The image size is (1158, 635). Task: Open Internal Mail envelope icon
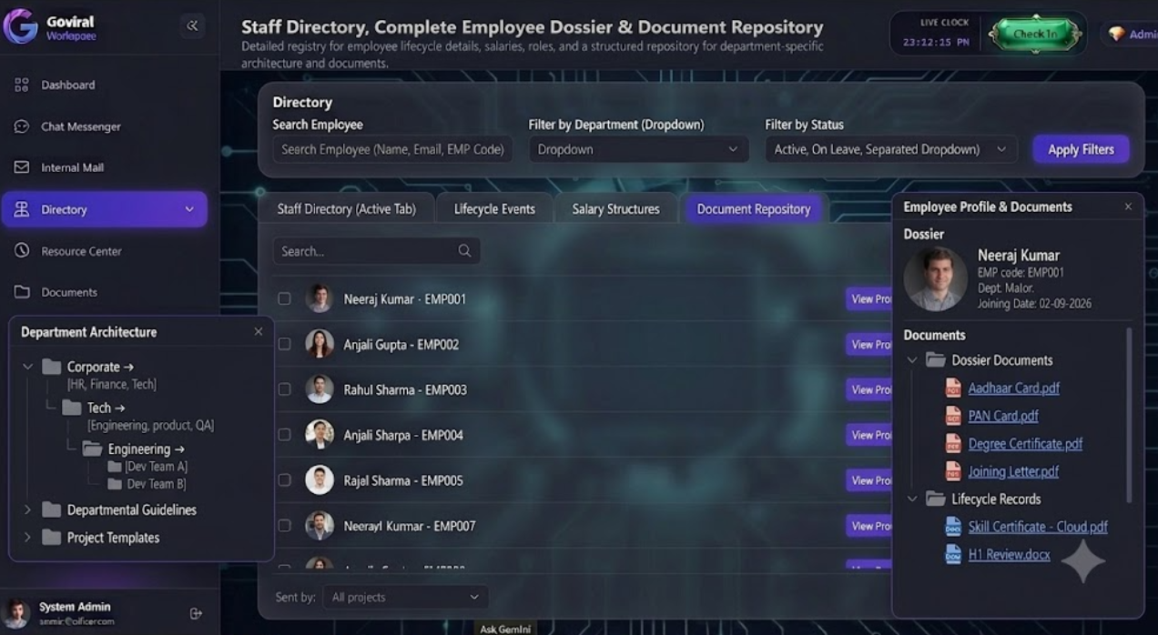(x=22, y=167)
